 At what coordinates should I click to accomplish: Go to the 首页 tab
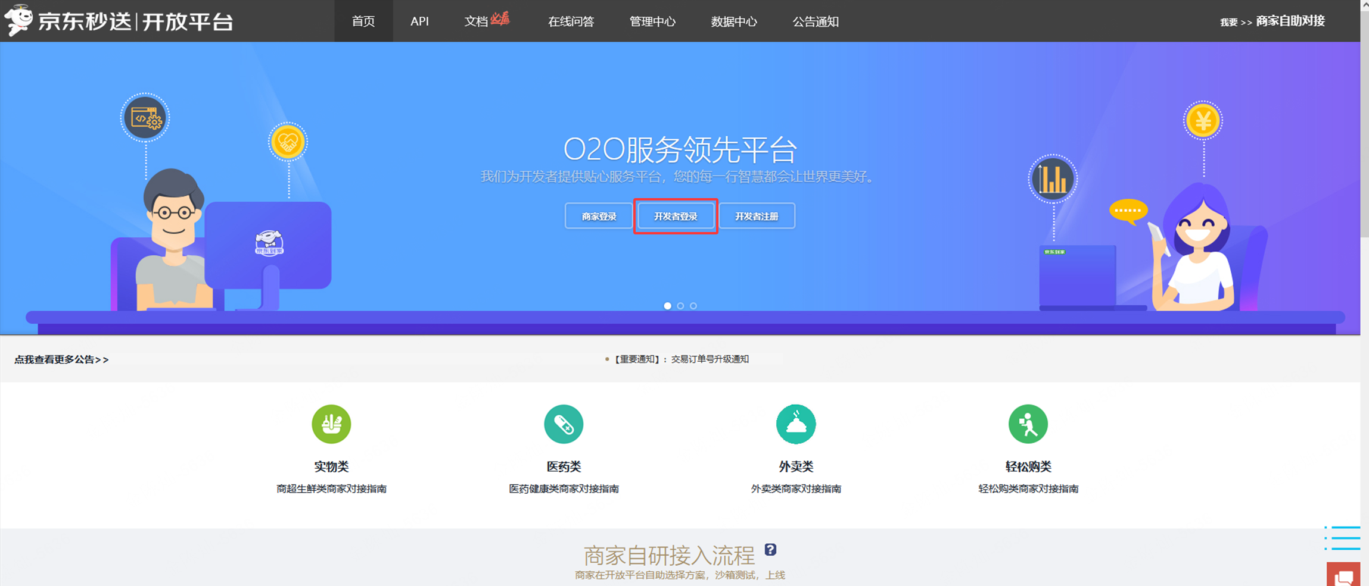[363, 21]
